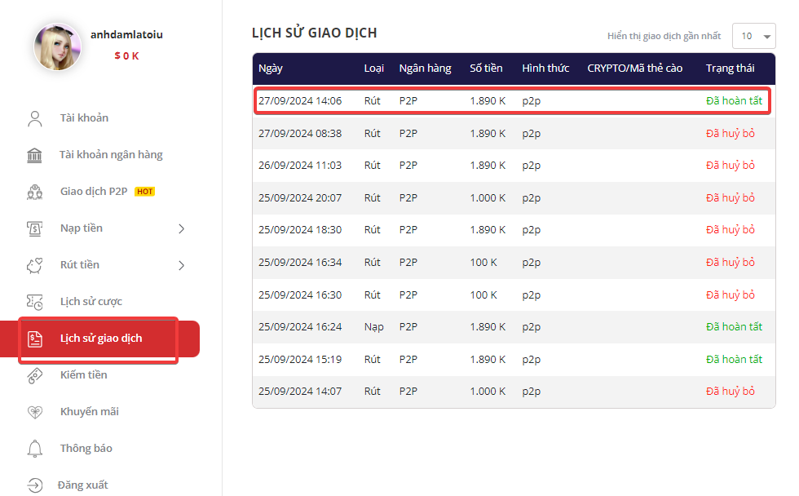This screenshot has width=799, height=496.
Task: Click the Rút tiền piggy bank icon
Action: point(34,265)
